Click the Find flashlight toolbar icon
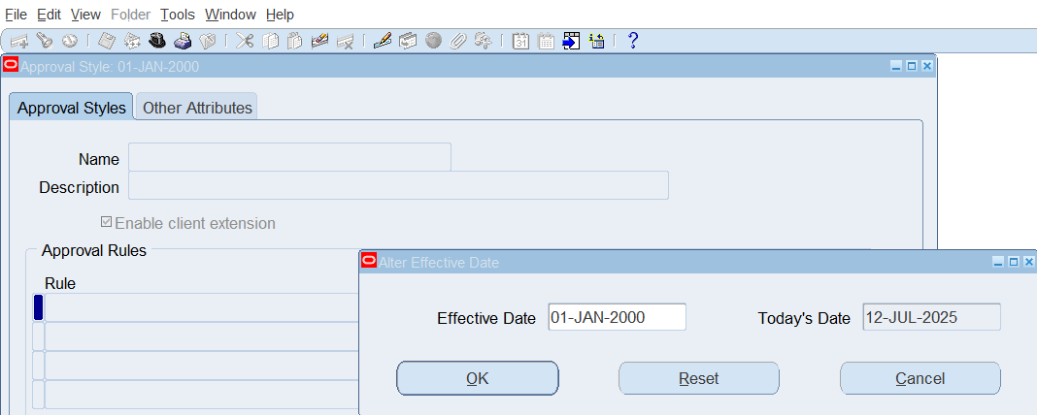 (x=45, y=41)
